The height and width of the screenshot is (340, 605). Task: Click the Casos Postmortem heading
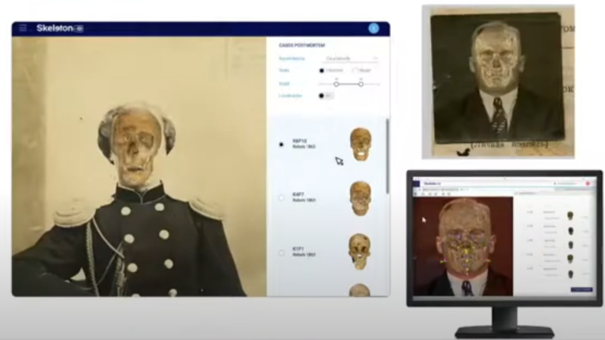click(x=302, y=45)
